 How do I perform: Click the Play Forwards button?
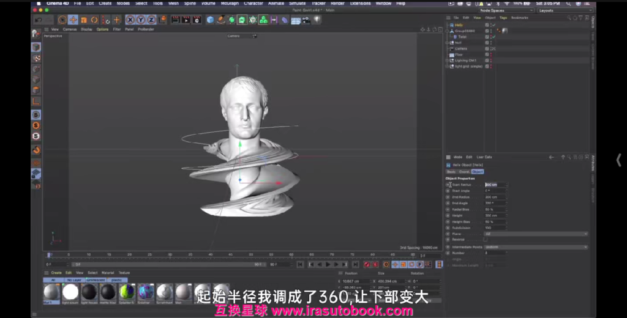pos(328,264)
